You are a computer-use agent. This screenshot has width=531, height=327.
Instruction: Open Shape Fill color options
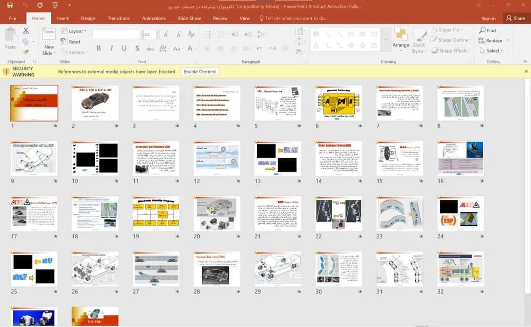coord(447,30)
